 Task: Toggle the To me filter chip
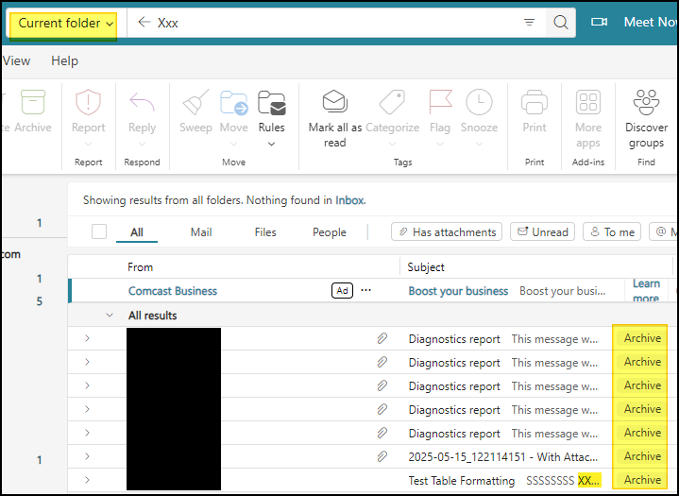612,231
